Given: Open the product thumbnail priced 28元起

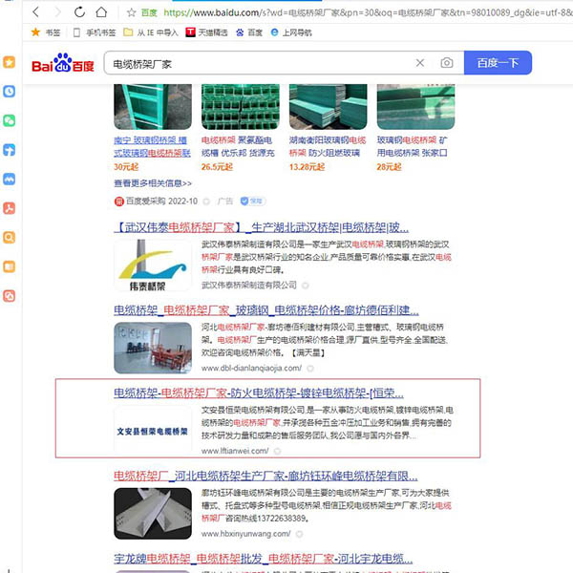Looking at the screenshot, I should [415, 107].
